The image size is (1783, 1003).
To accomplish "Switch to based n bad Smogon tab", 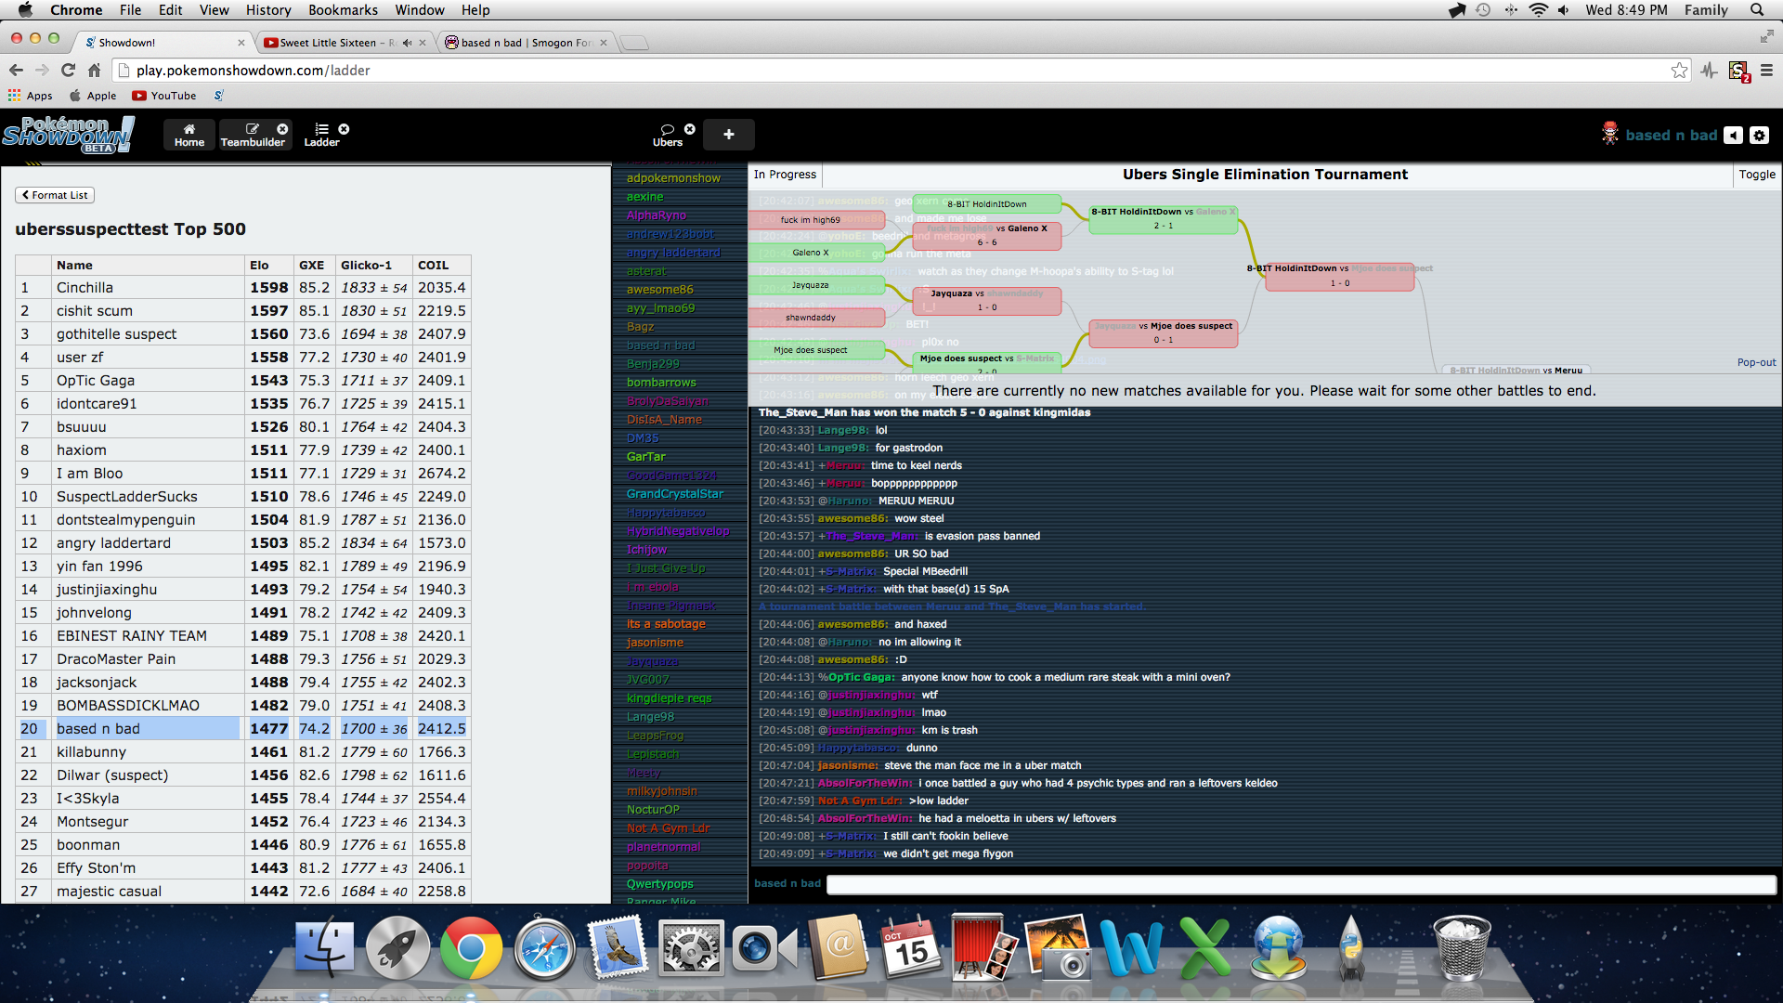I will (526, 43).
